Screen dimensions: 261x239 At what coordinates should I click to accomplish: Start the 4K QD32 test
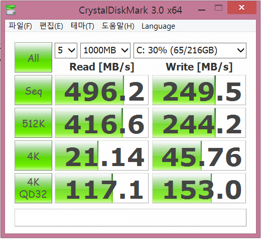(x=33, y=188)
